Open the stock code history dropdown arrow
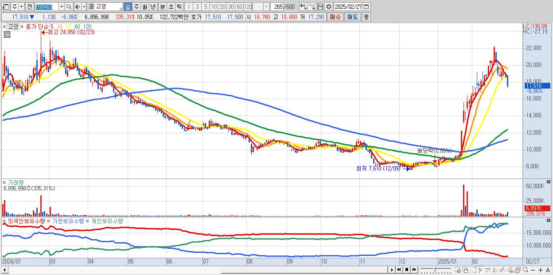The image size is (553, 275). coord(62,7)
